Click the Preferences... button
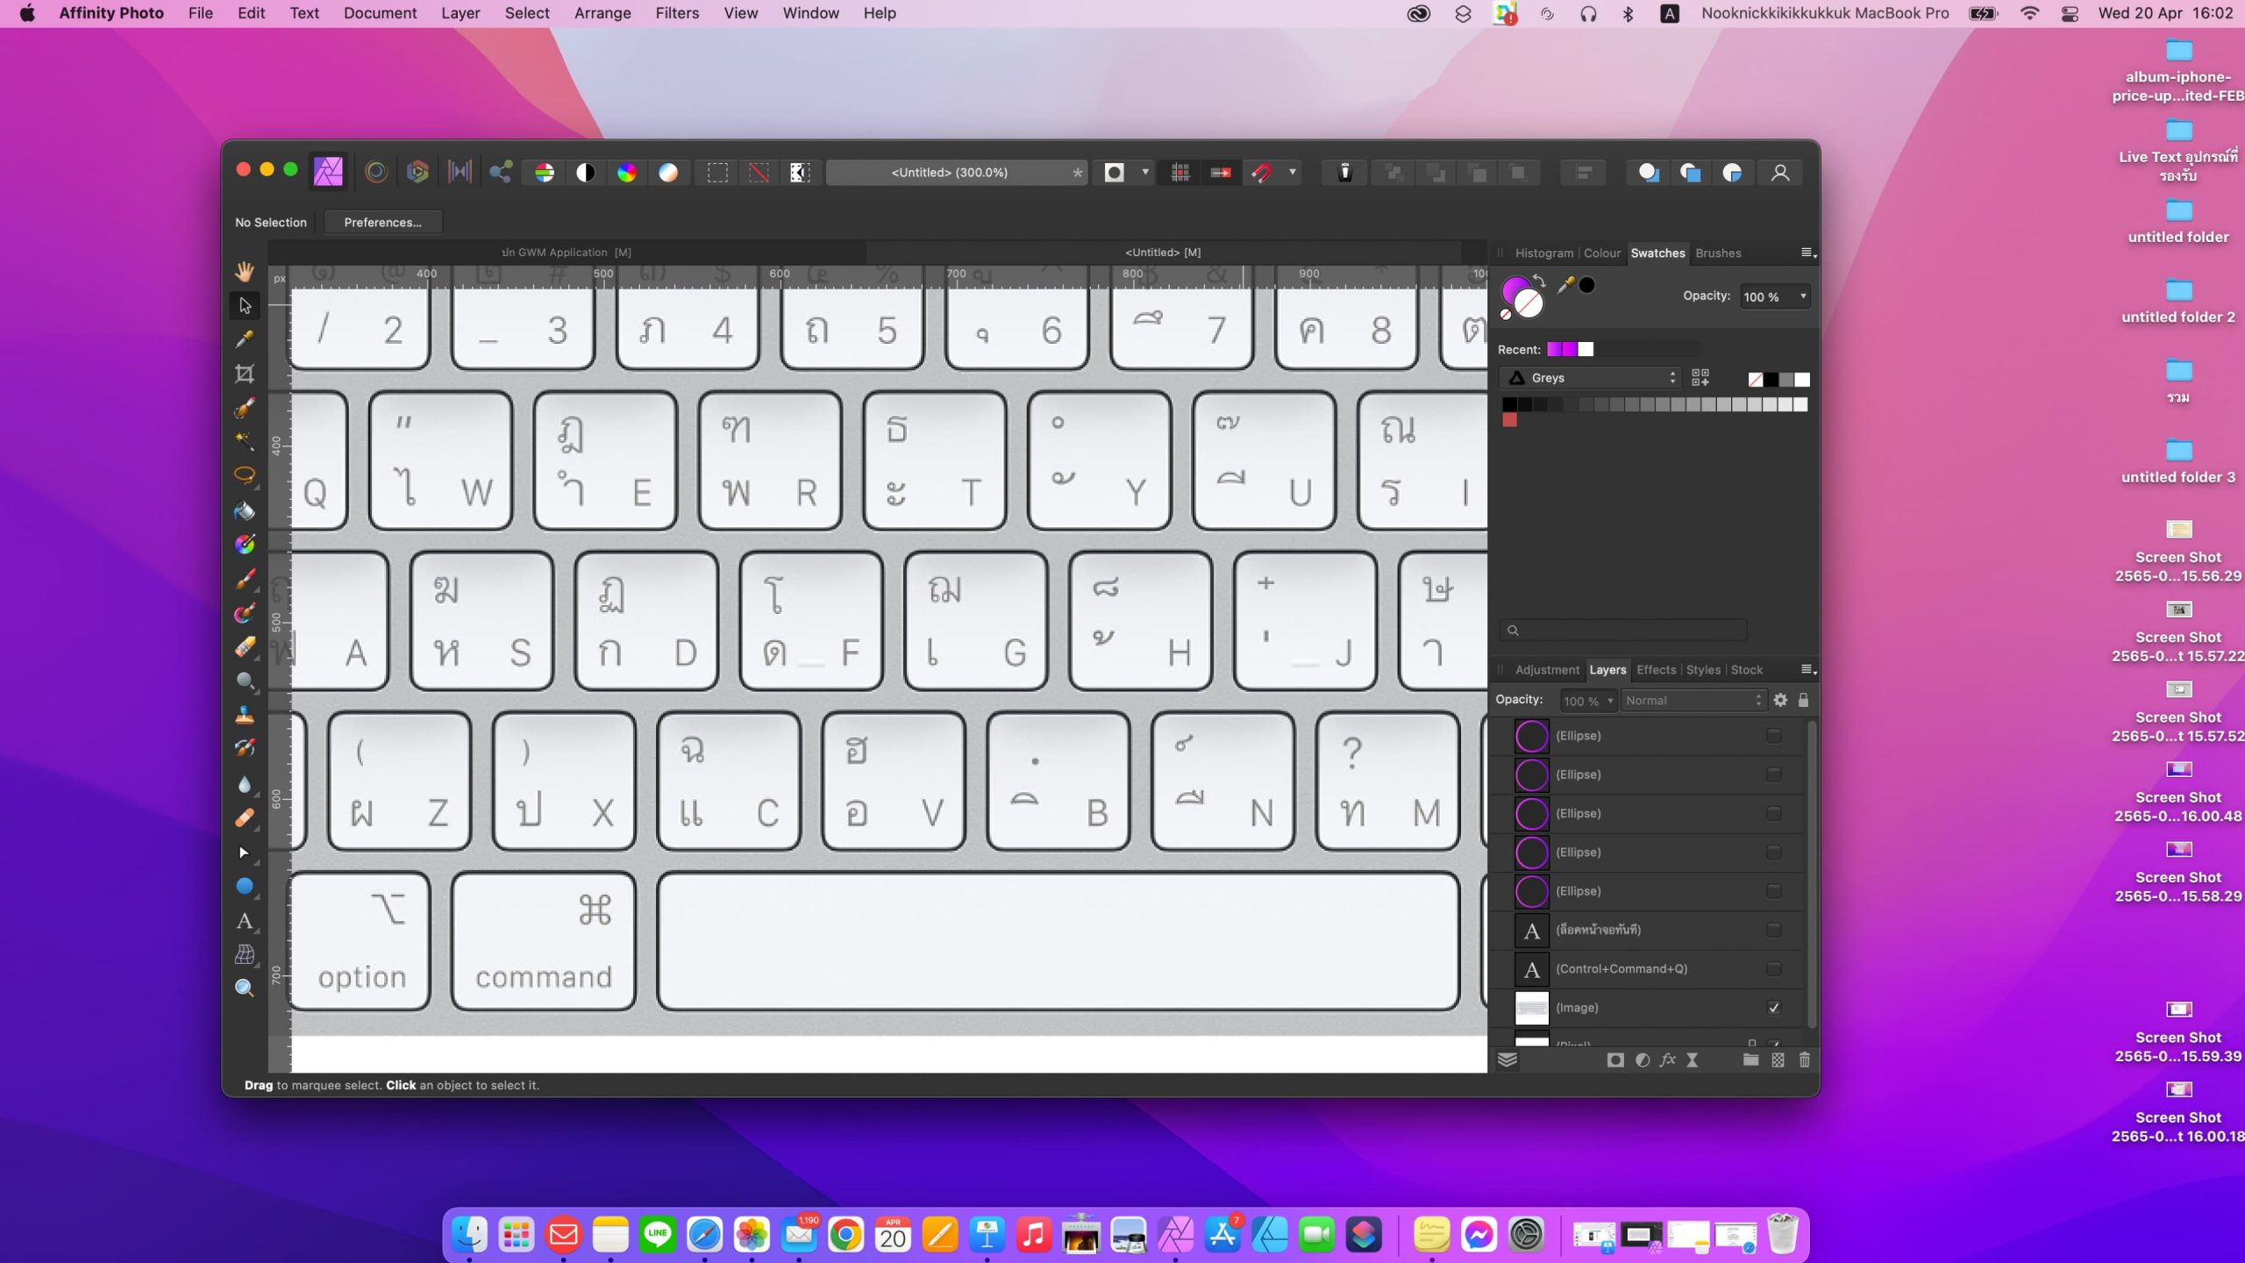2245x1263 pixels. 382,223
